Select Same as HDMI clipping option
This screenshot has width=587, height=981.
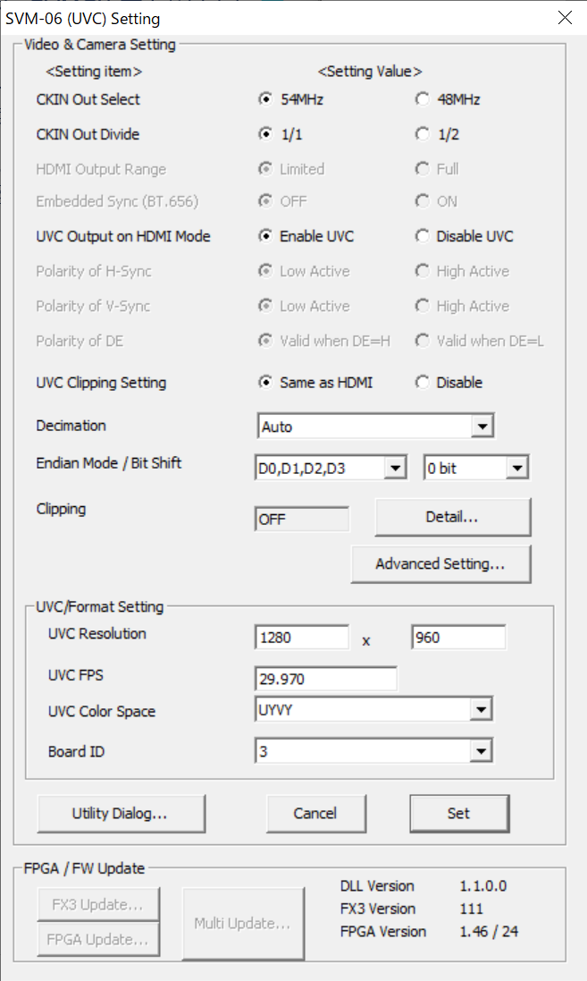pos(265,382)
